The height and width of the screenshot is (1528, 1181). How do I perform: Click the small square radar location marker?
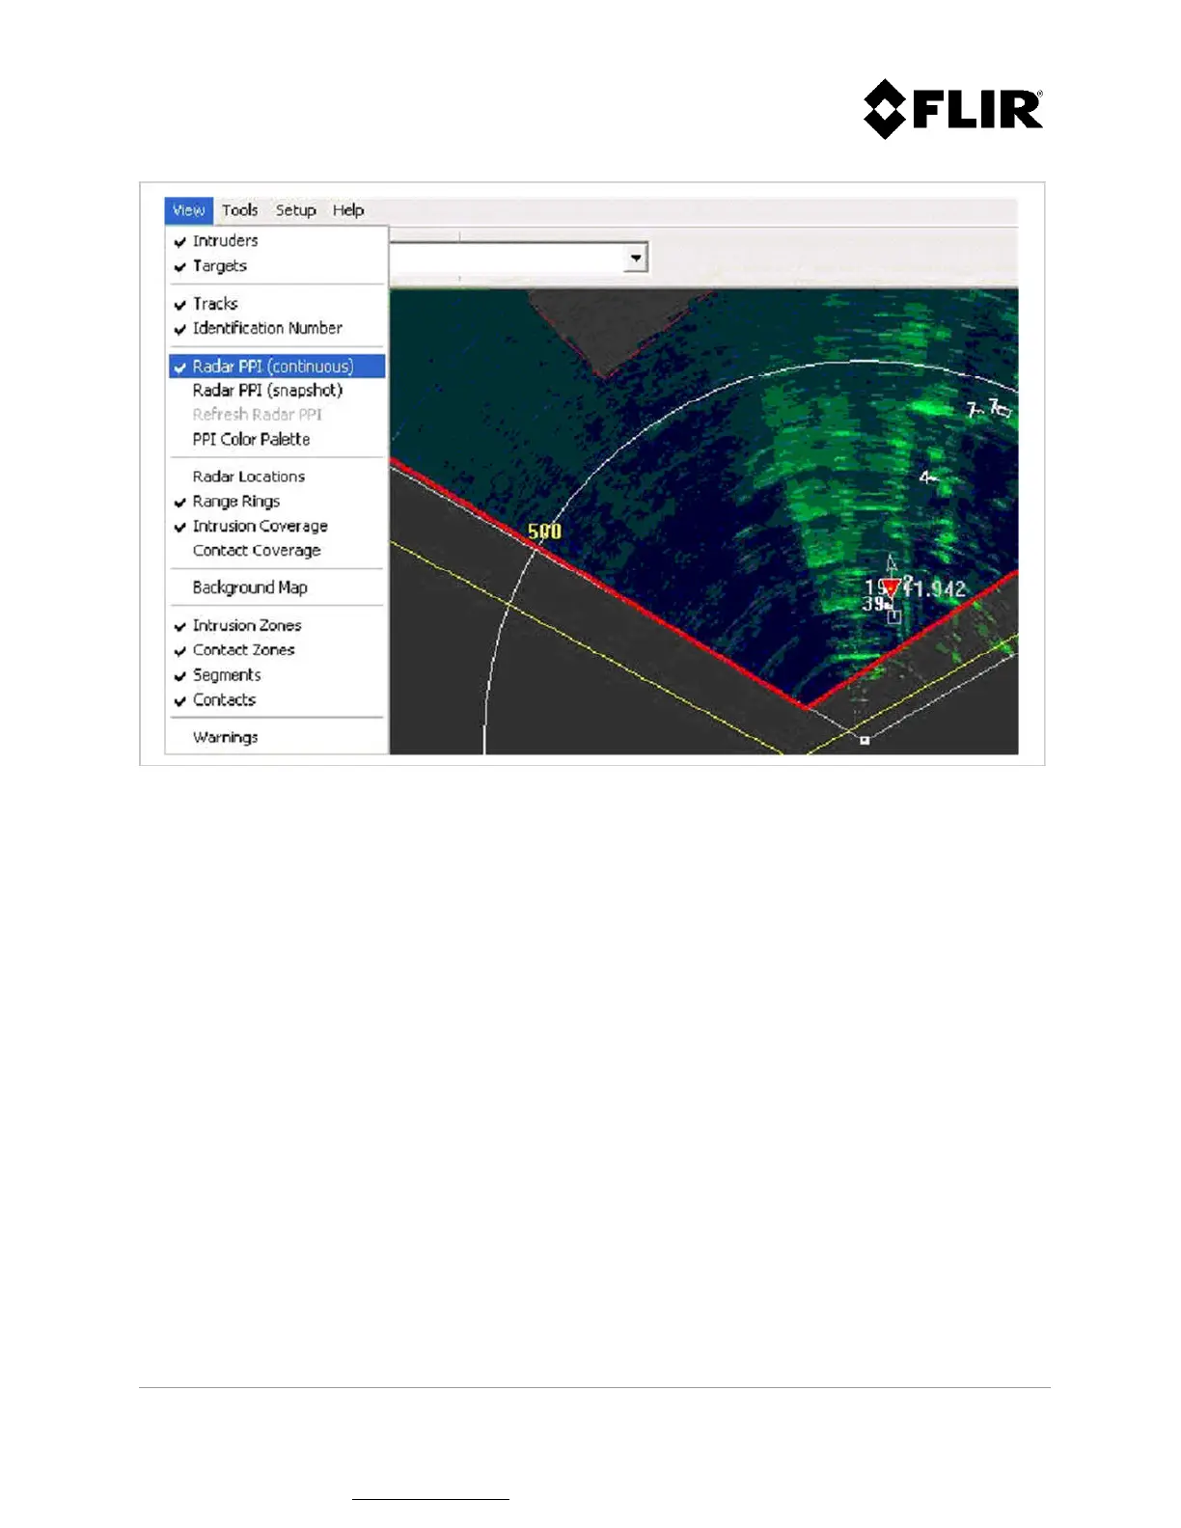(865, 740)
